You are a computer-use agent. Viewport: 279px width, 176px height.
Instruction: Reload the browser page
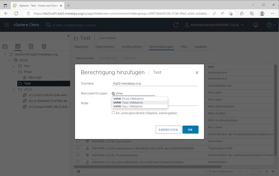click(16, 14)
